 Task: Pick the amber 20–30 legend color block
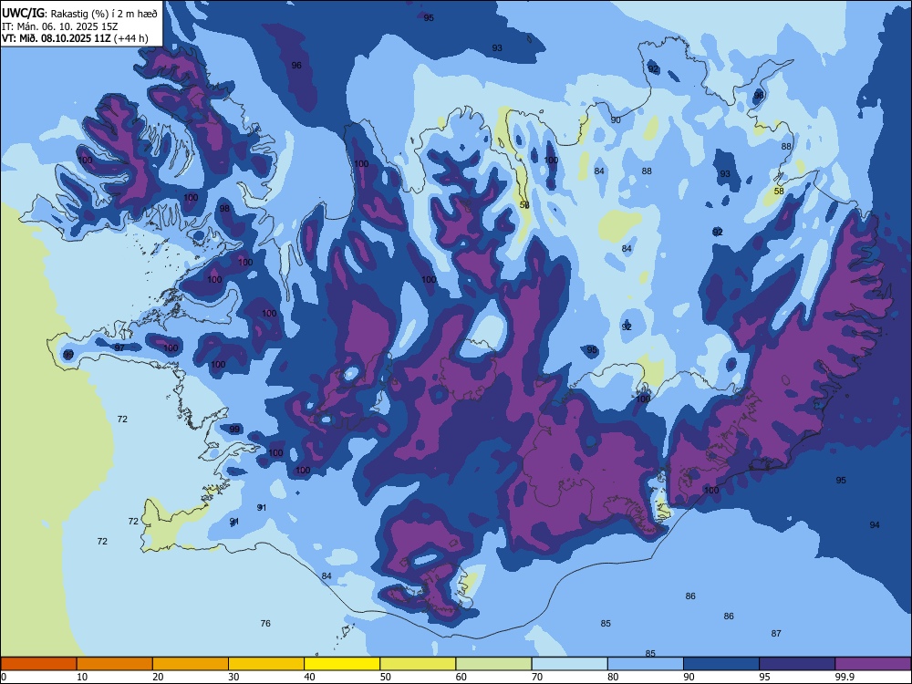coord(191,664)
